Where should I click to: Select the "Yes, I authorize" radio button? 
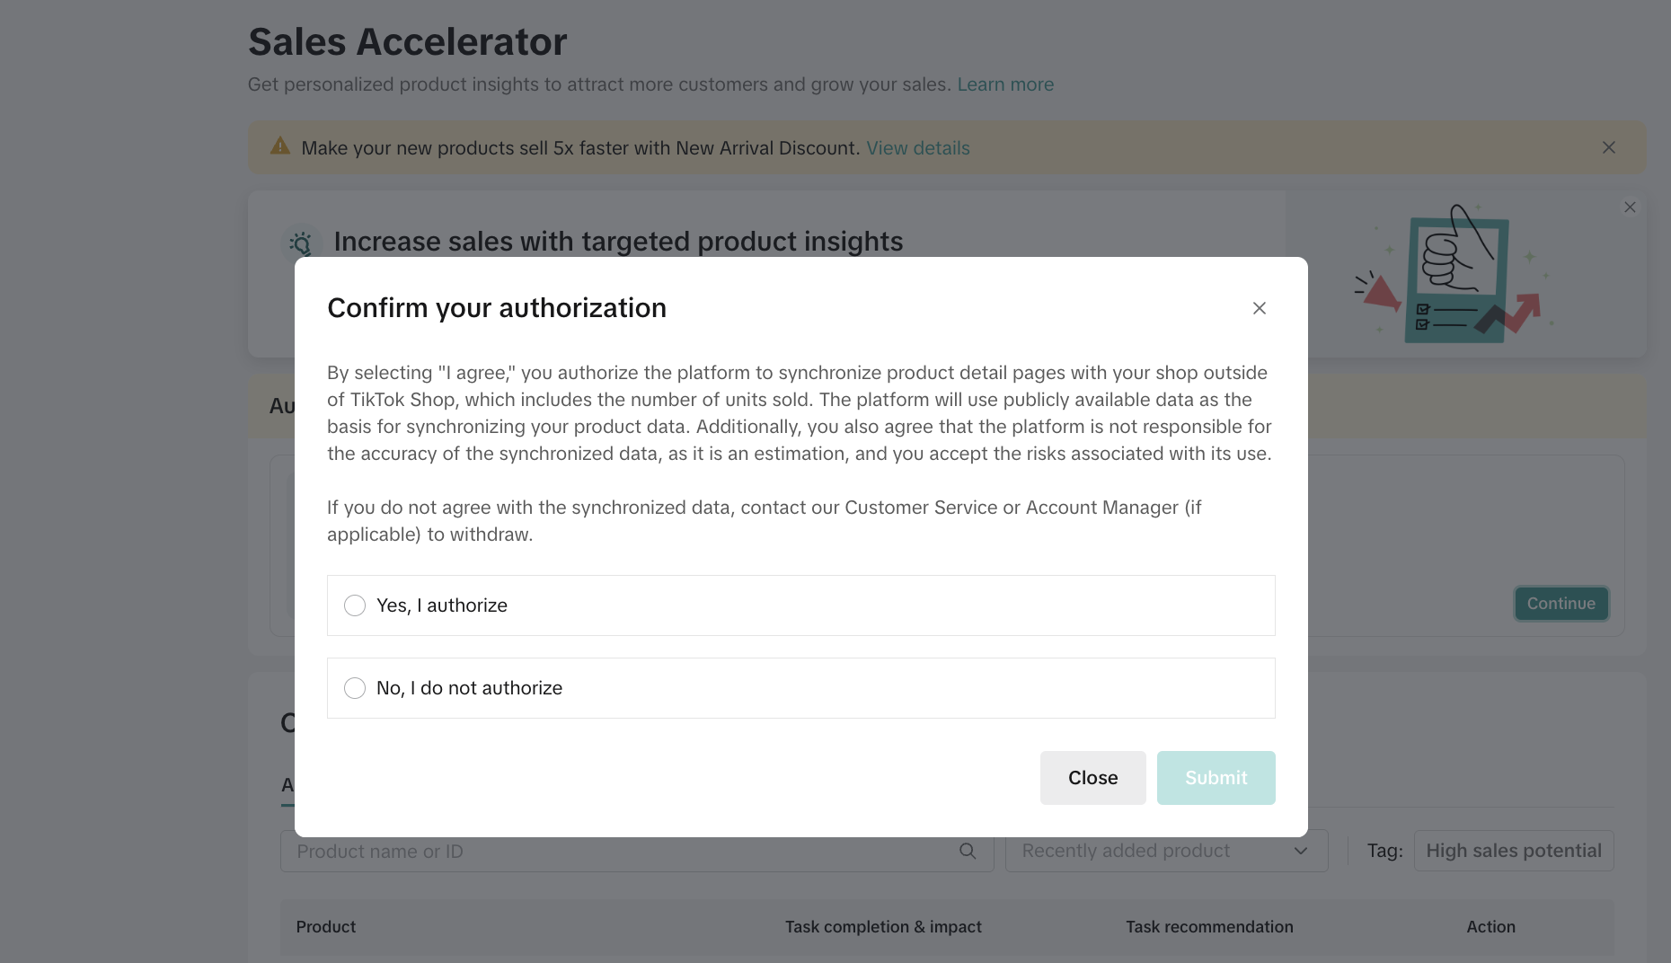[355, 605]
